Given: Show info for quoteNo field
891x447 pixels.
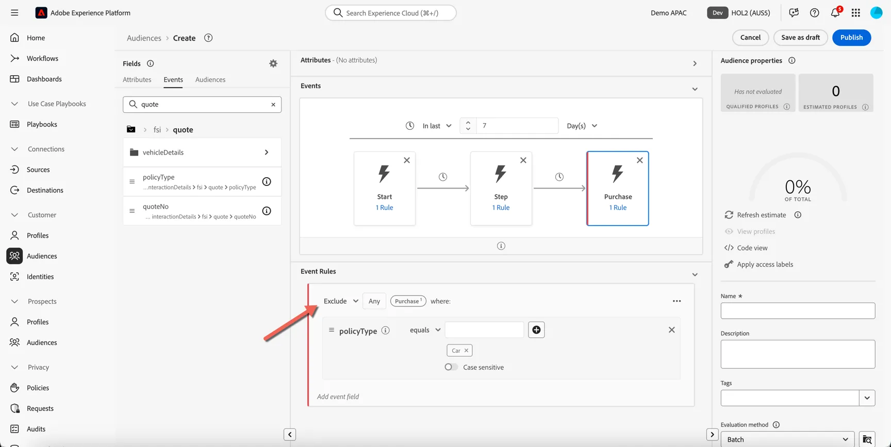Looking at the screenshot, I should pyautogui.click(x=267, y=211).
